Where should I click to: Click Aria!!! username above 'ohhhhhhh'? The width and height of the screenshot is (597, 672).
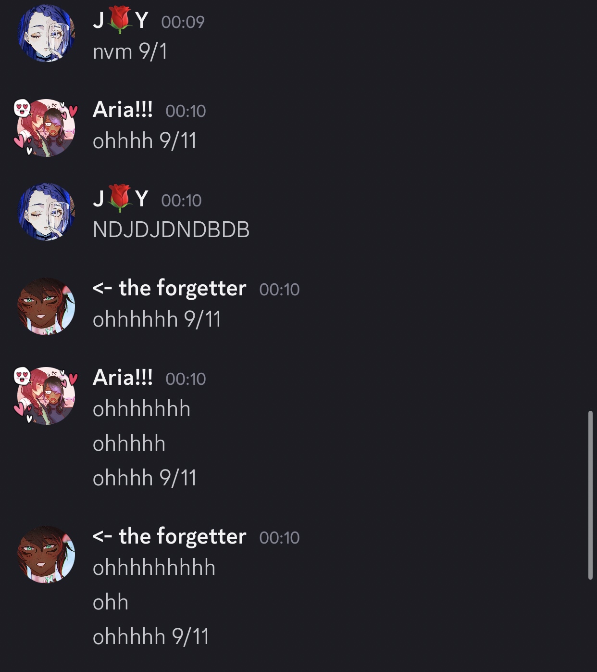(x=123, y=378)
